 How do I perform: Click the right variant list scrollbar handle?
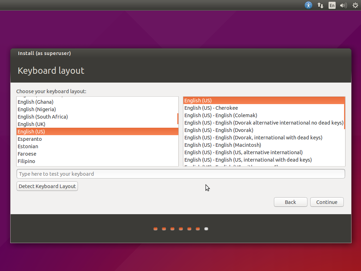click(x=344, y=113)
